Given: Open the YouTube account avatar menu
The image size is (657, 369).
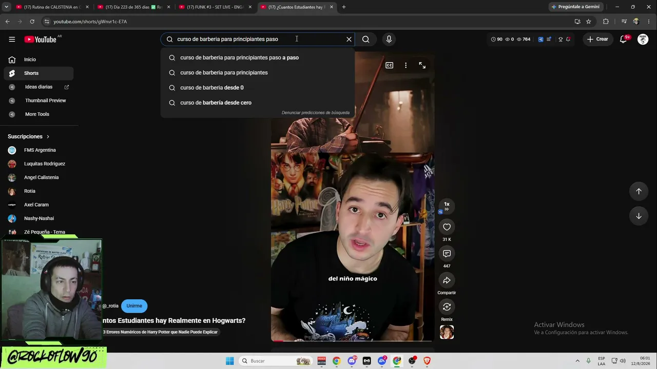Looking at the screenshot, I should 643,39.
